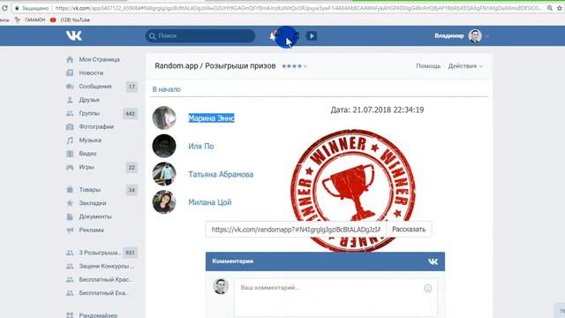
Task: Click the bookmark star in address bar
Action: (x=560, y=8)
